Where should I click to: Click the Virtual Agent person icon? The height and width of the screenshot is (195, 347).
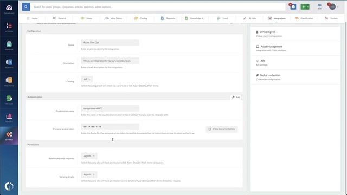pos(257,32)
